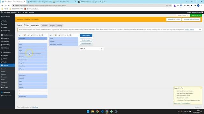
Task: Click Resume Installation on Wordfence banner
Action: pos(191,19)
